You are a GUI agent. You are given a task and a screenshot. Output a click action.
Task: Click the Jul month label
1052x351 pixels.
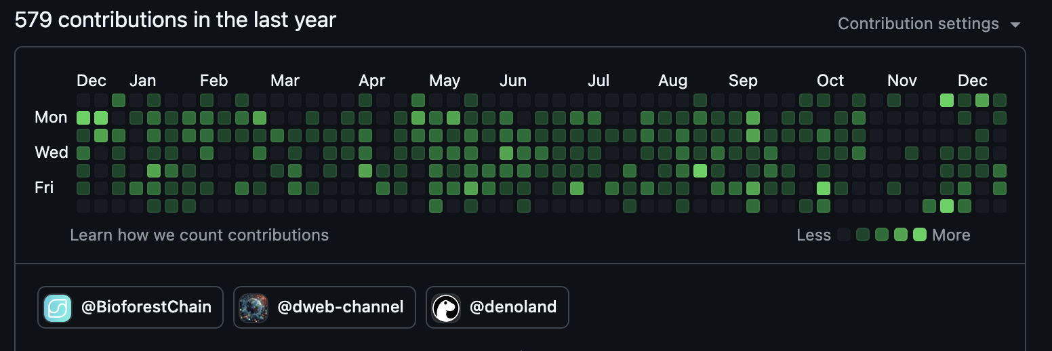599,81
